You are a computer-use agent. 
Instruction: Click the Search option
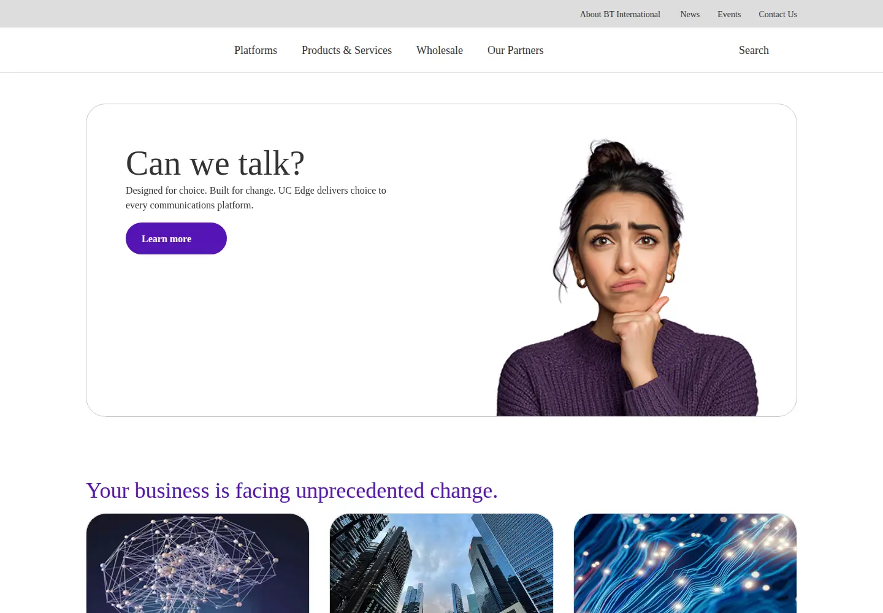(x=754, y=50)
